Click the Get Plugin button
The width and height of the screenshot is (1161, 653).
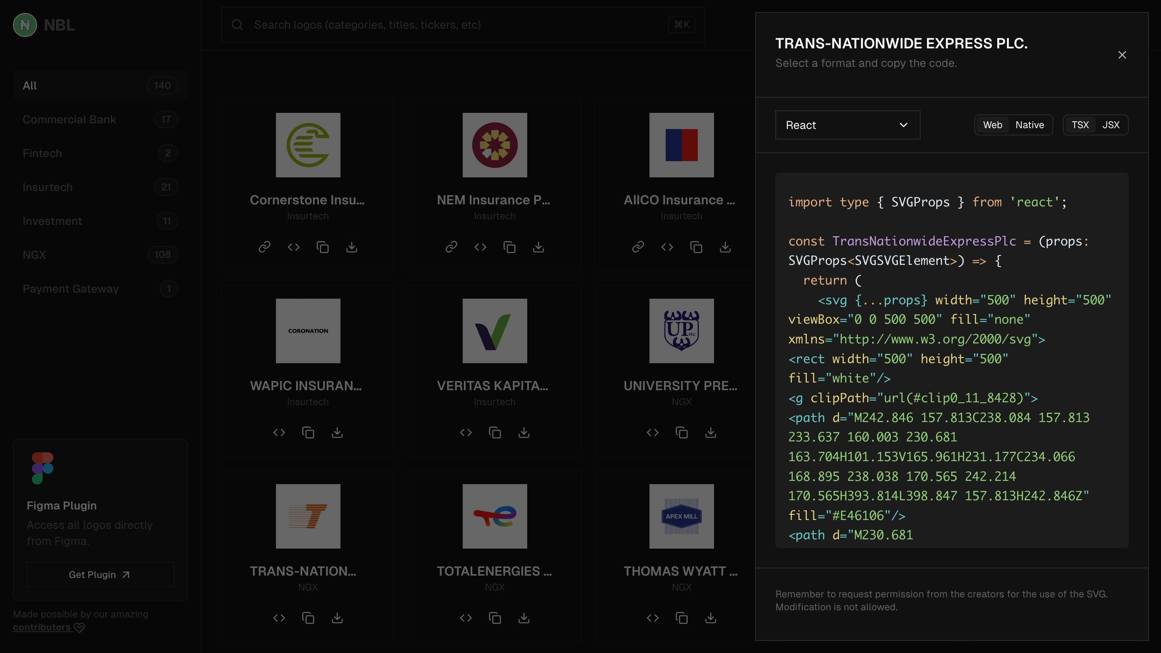pos(100,575)
